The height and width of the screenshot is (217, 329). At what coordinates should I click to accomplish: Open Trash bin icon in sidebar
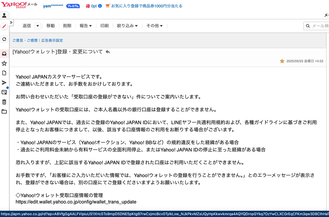click(x=4, y=102)
